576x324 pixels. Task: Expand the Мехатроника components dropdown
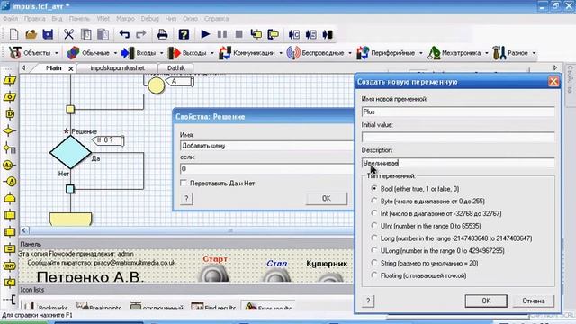click(486, 53)
